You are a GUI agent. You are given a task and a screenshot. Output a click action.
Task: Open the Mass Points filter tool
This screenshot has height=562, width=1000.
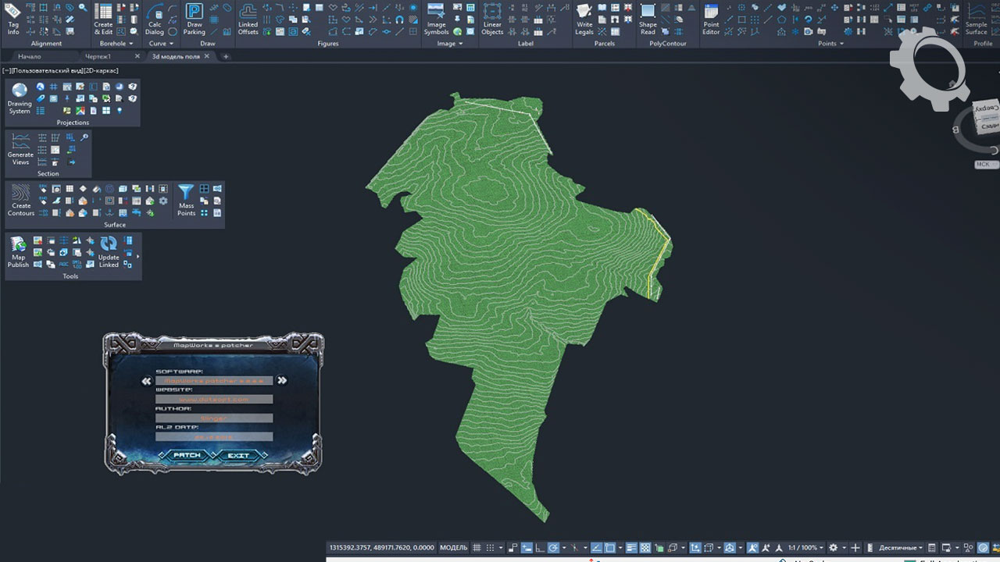186,200
